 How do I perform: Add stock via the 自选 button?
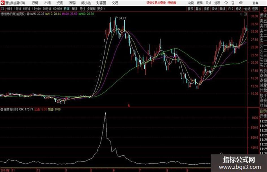[247, 9]
